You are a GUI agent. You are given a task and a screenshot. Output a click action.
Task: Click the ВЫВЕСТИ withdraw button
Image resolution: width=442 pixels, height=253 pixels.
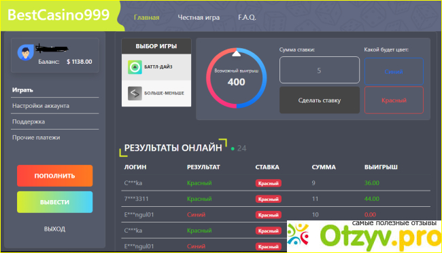(54, 202)
